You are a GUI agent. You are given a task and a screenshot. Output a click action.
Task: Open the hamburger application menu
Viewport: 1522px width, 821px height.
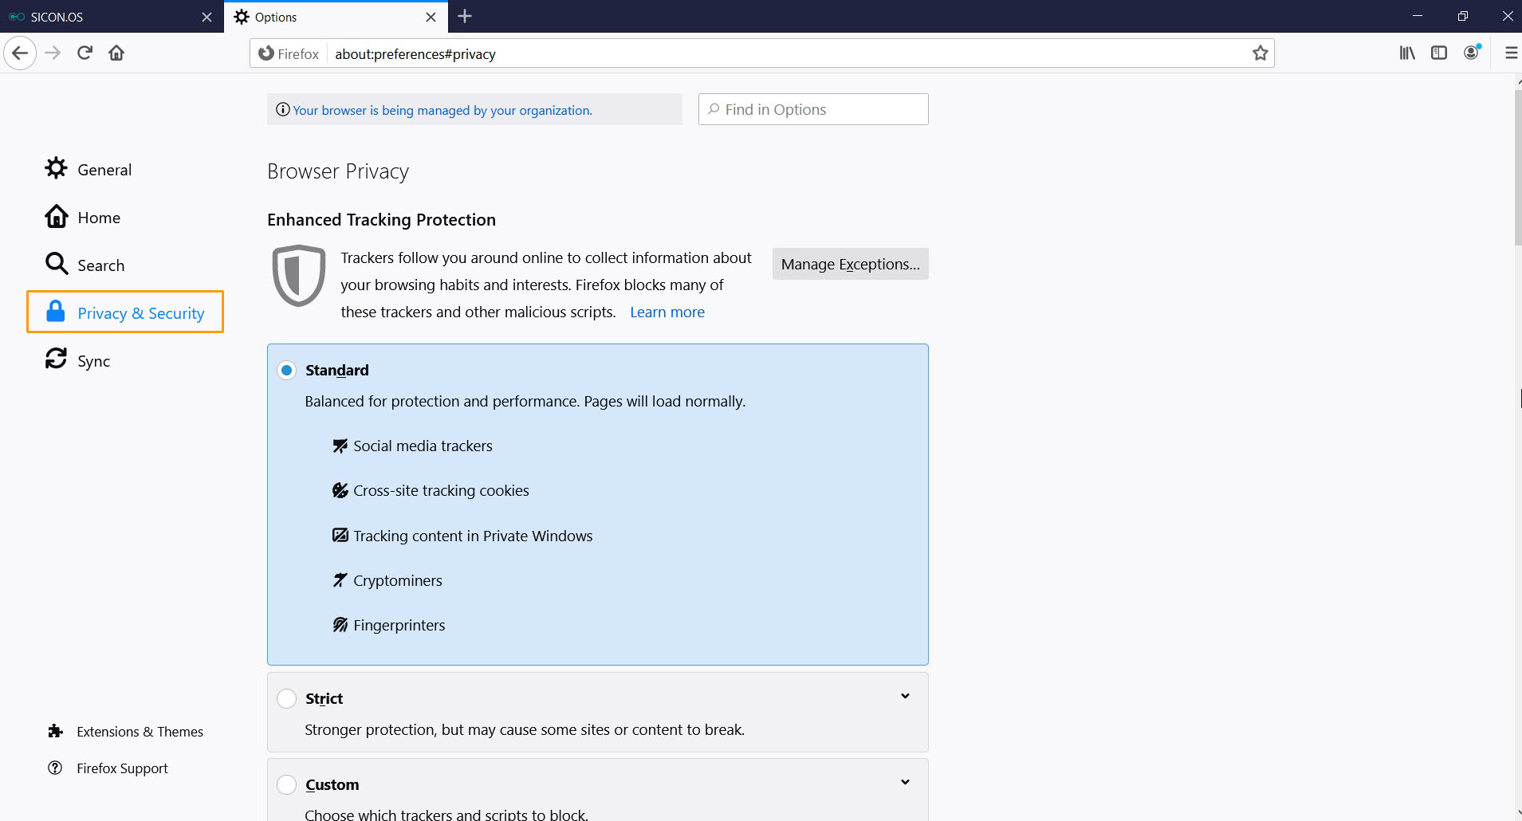point(1510,53)
